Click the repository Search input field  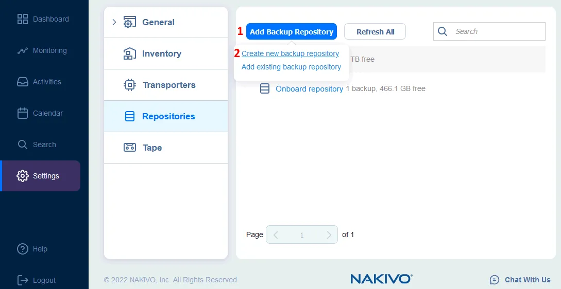(497, 32)
